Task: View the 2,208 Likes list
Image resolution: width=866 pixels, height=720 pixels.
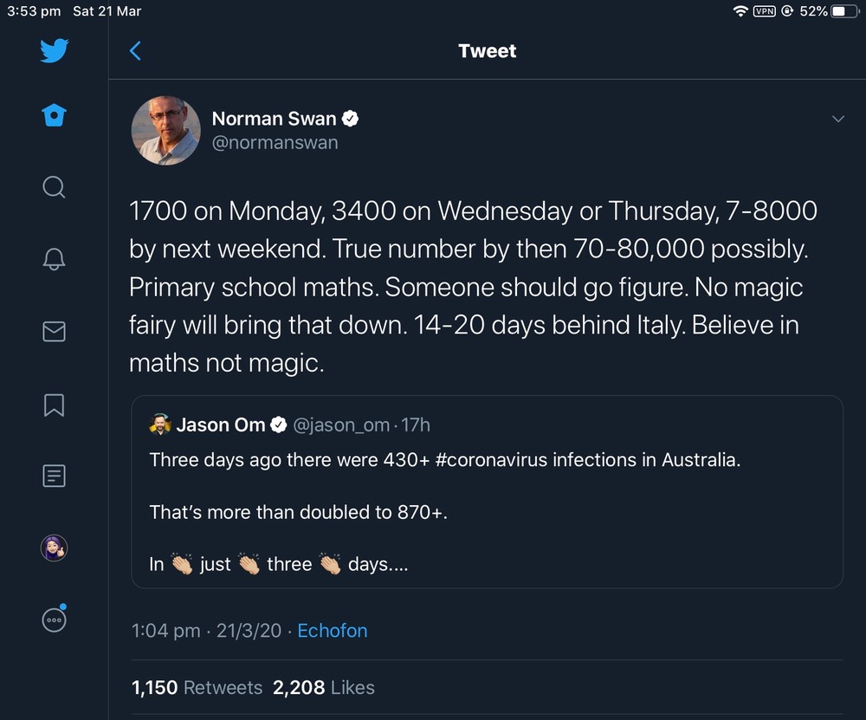Action: pyautogui.click(x=324, y=688)
